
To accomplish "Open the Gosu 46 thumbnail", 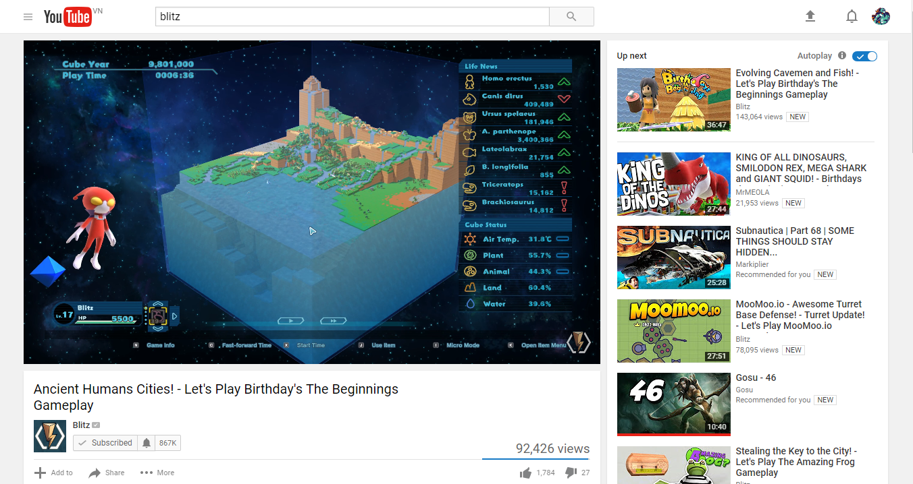I will point(674,404).
